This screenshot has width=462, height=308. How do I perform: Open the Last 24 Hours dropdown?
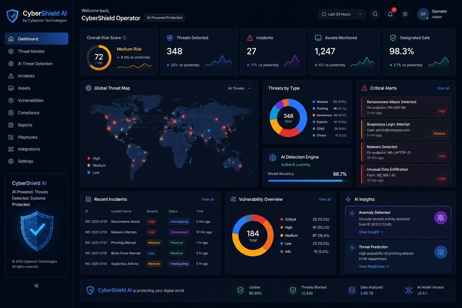coord(342,14)
